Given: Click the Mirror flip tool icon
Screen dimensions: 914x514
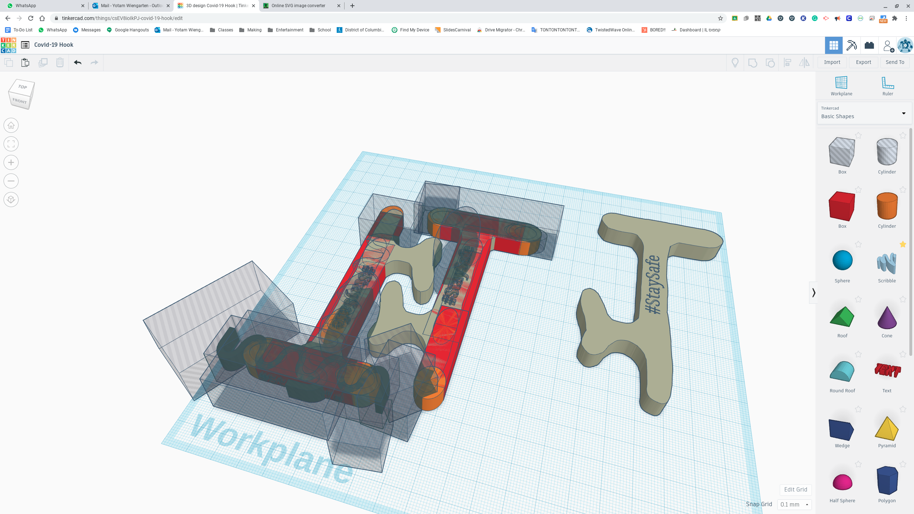Looking at the screenshot, I should pos(804,63).
